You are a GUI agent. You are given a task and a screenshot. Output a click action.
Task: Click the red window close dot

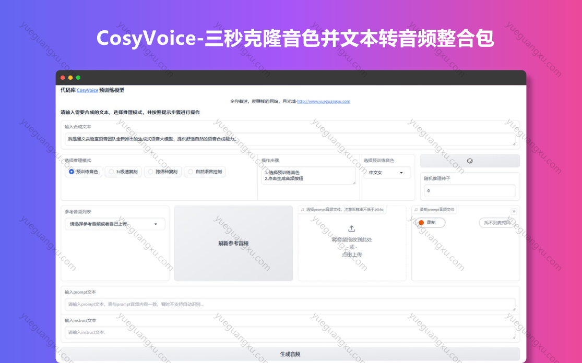coord(63,78)
